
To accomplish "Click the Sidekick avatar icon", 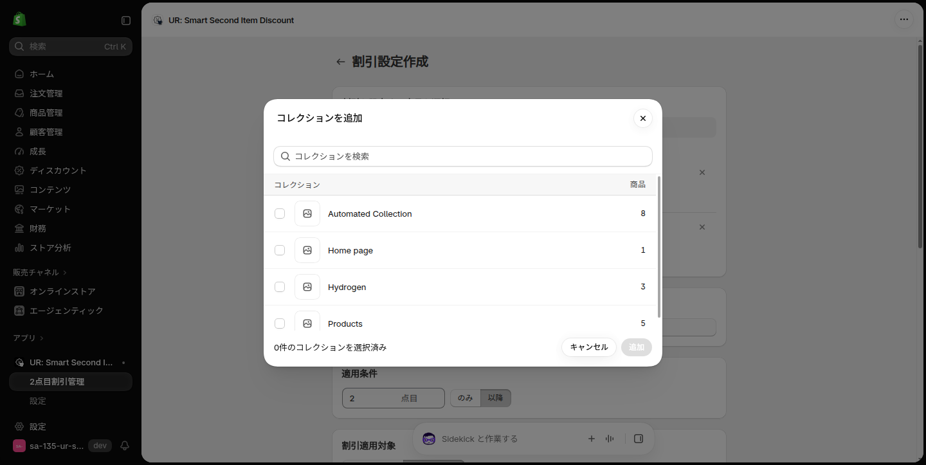I will [x=429, y=439].
